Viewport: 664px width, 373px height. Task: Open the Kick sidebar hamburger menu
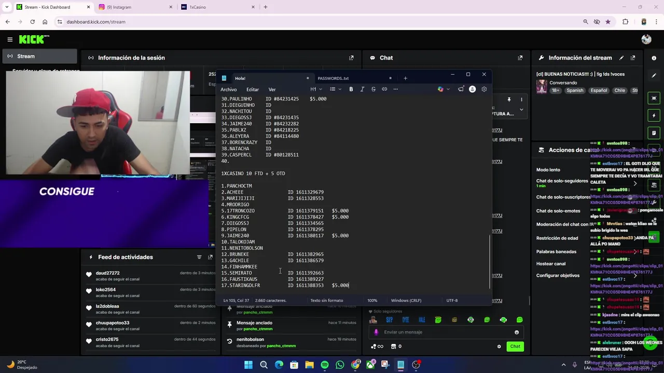(x=10, y=39)
